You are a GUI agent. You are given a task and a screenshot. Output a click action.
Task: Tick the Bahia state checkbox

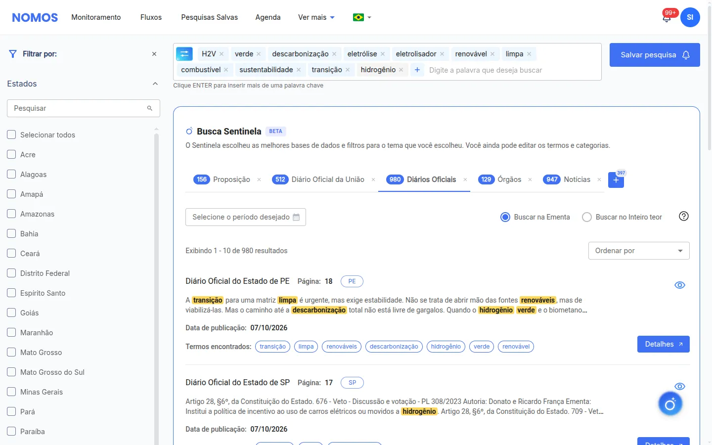(x=11, y=233)
